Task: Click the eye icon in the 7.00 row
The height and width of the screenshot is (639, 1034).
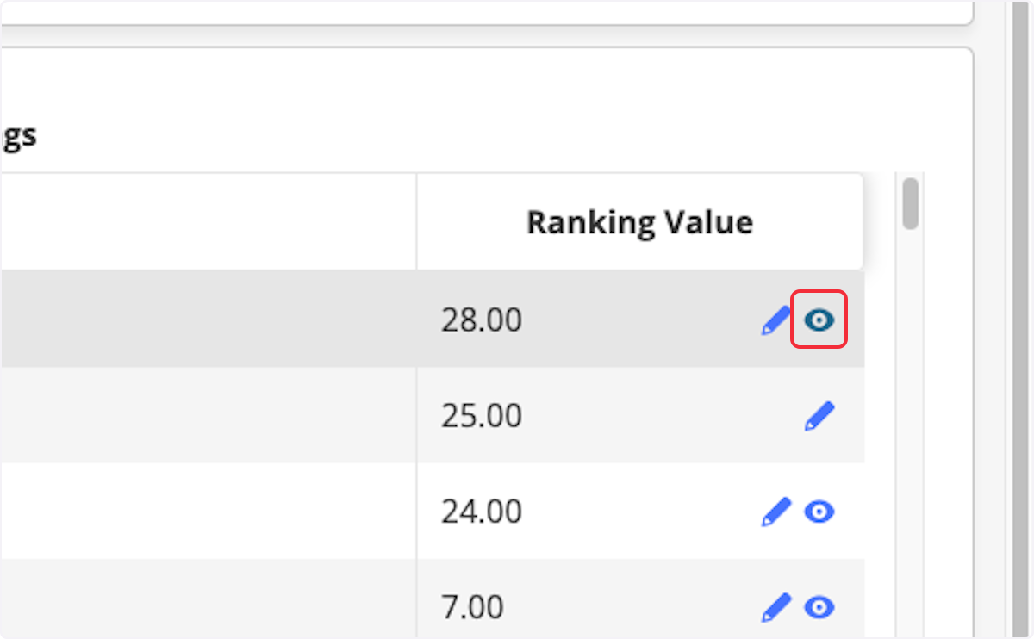Action: (x=819, y=608)
